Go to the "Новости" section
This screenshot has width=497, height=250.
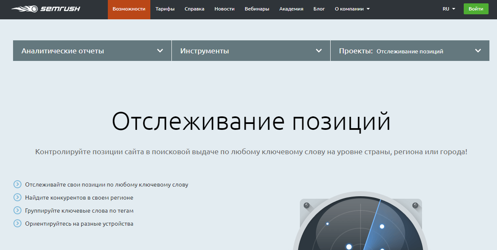(224, 8)
